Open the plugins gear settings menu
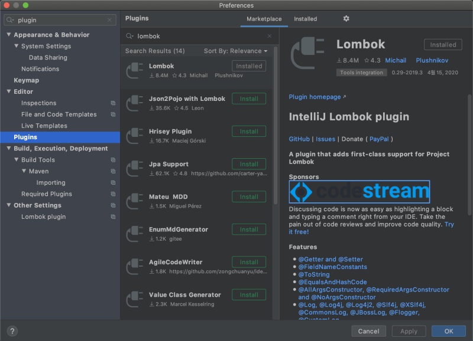 pyautogui.click(x=346, y=19)
